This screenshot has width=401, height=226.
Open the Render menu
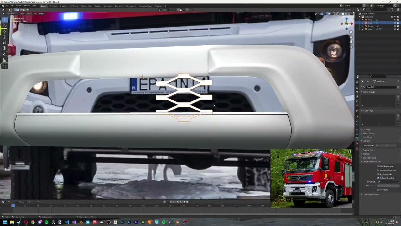(19, 6)
